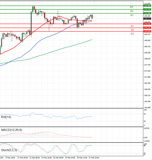Click the MACD -0.4024 scale value
The image size is (152, 160).
coord(147,141)
